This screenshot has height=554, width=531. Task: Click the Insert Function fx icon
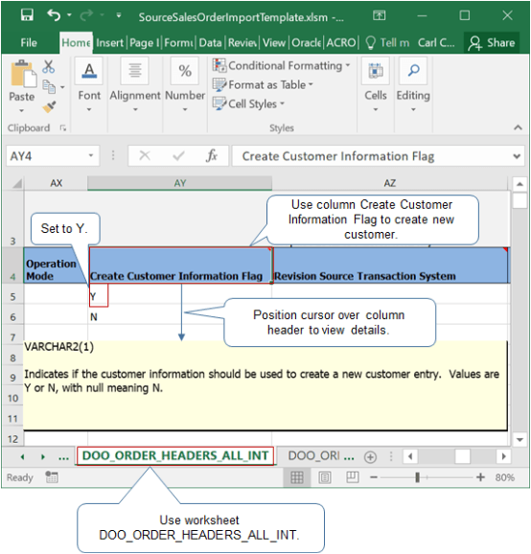[212, 155]
